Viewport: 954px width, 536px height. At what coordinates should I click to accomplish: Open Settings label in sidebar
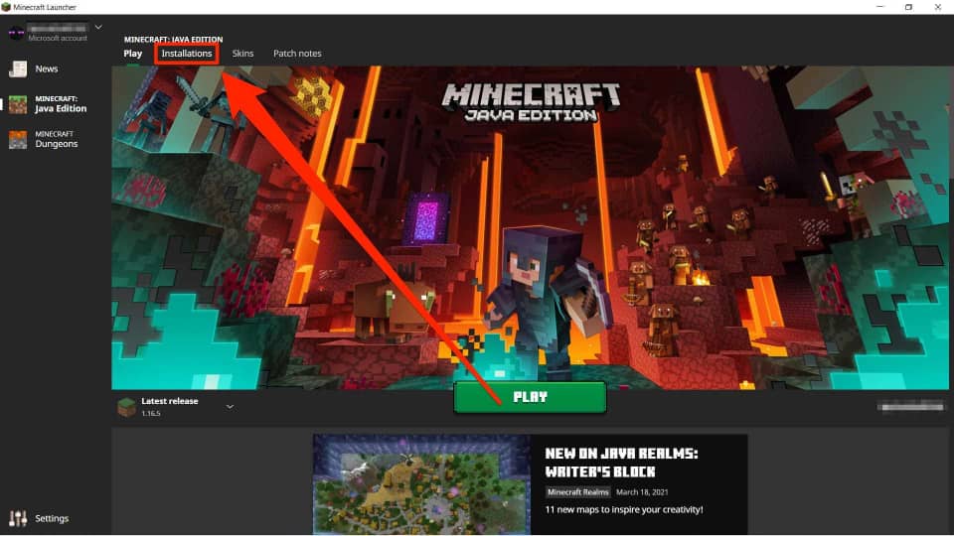(x=52, y=518)
